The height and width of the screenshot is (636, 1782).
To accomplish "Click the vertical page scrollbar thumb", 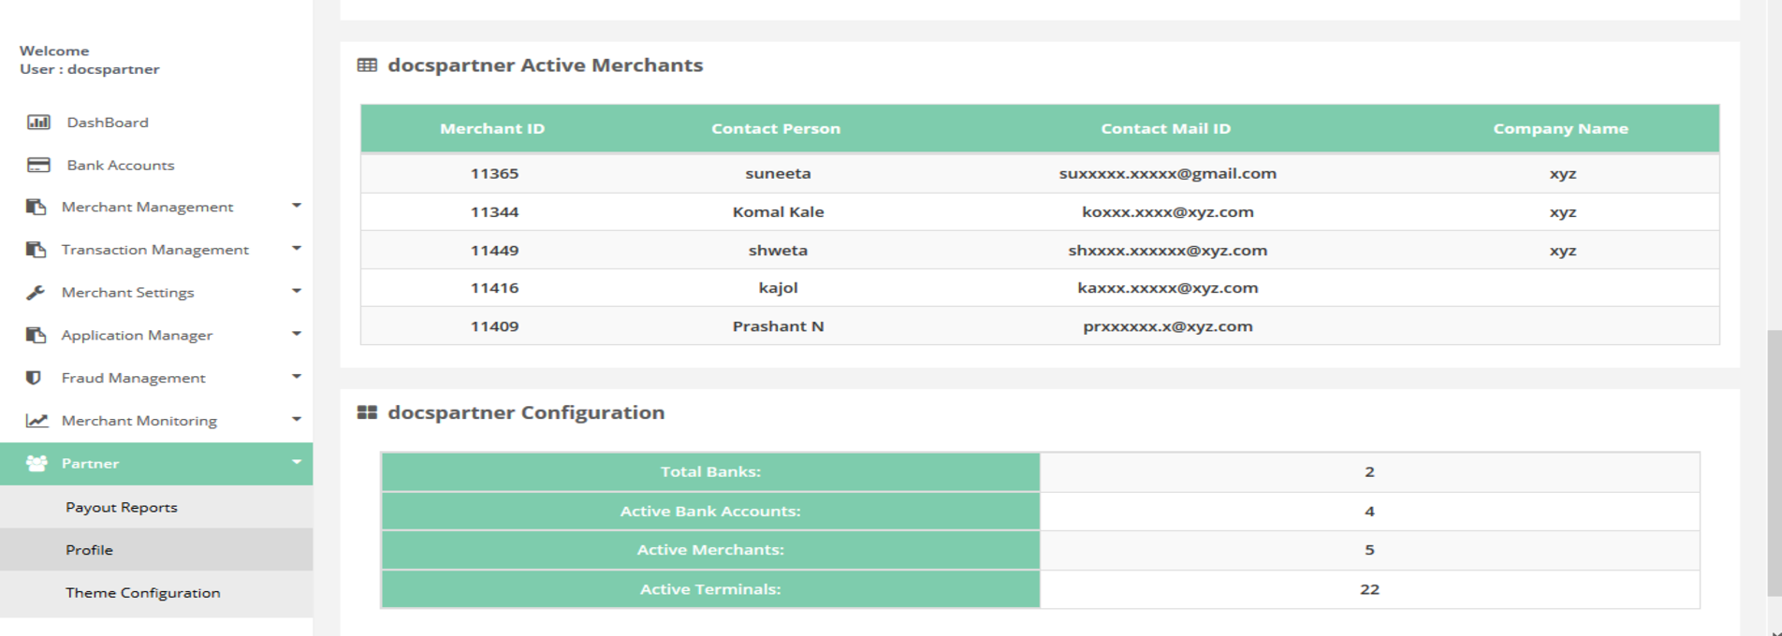I will coord(1774,463).
